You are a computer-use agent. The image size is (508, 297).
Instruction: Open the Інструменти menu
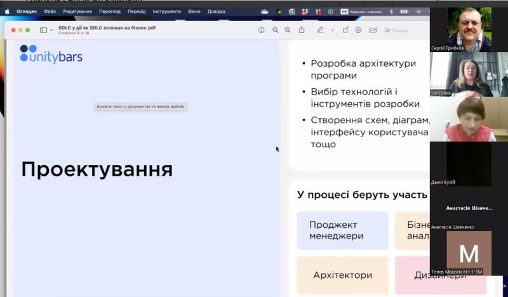click(167, 11)
